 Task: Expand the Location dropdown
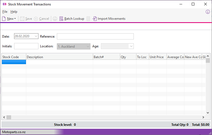pos(88,46)
